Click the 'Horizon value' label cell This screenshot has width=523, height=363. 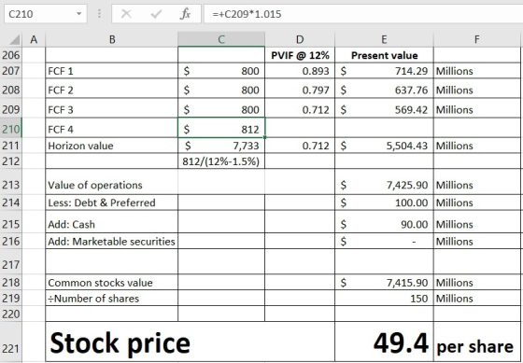112,146
